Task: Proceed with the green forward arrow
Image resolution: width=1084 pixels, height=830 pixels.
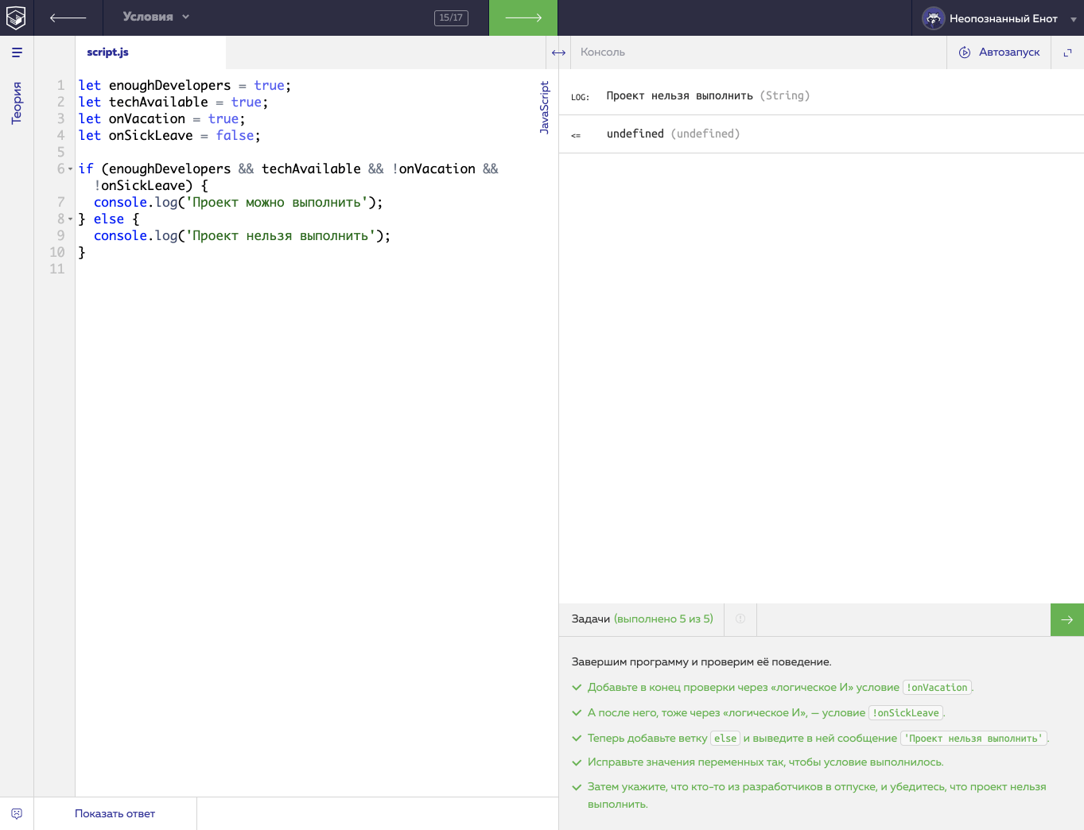Action: pyautogui.click(x=523, y=17)
